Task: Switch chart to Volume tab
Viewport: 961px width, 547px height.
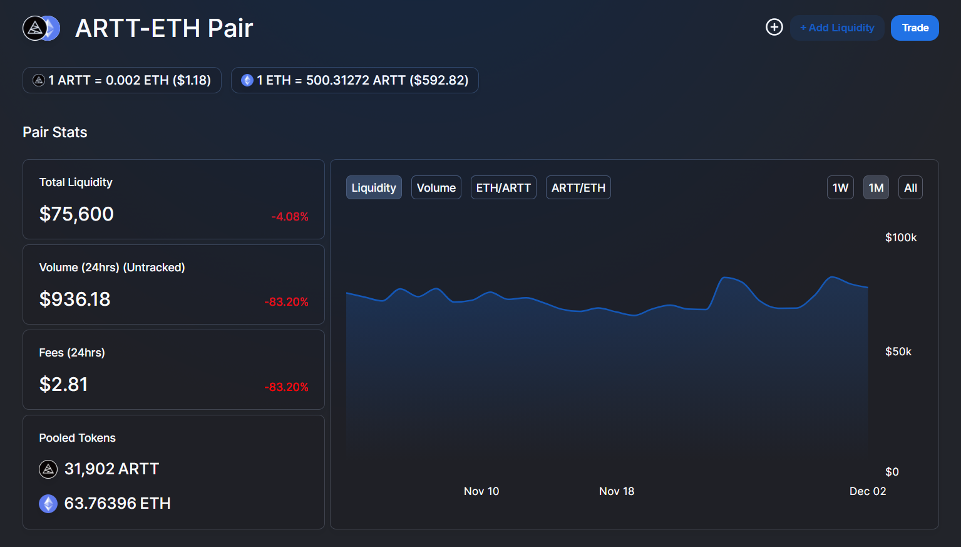Action: click(x=436, y=187)
